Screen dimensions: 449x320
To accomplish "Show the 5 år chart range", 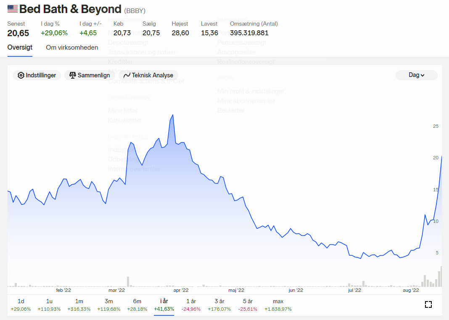I will (x=248, y=305).
